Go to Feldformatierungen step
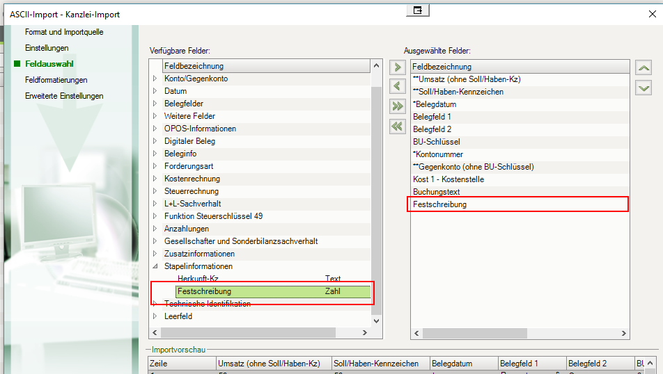Image resolution: width=663 pixels, height=374 pixels. (x=56, y=80)
